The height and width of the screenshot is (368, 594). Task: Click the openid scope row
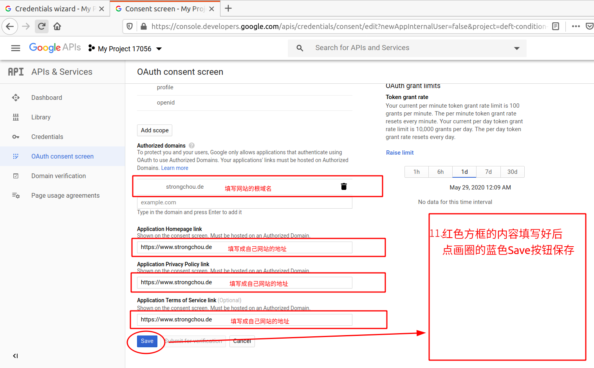[x=245, y=103]
